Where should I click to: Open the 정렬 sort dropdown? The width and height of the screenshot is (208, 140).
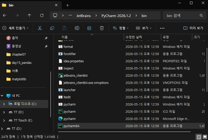pyautogui.click(x=121, y=28)
